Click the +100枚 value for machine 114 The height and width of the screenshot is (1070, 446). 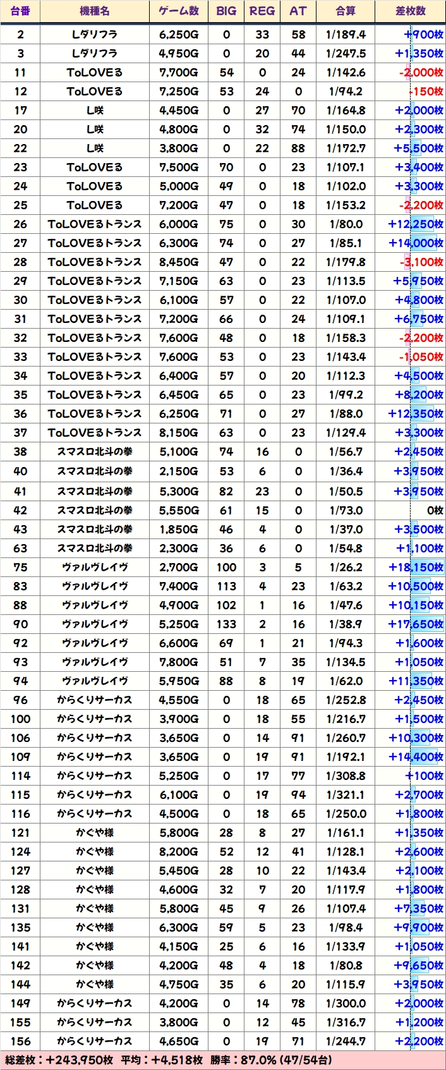tap(424, 775)
